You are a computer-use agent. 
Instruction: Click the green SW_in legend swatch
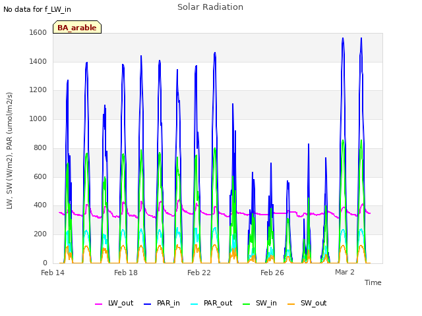point(247,304)
